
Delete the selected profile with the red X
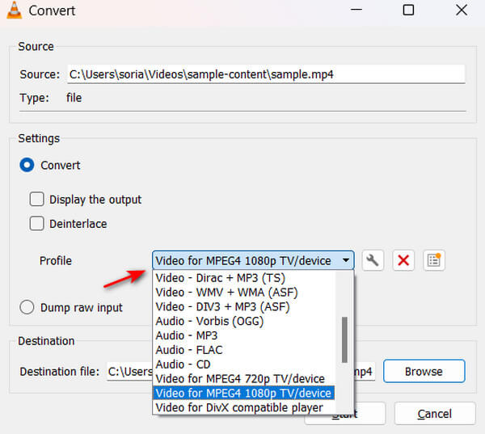(403, 260)
